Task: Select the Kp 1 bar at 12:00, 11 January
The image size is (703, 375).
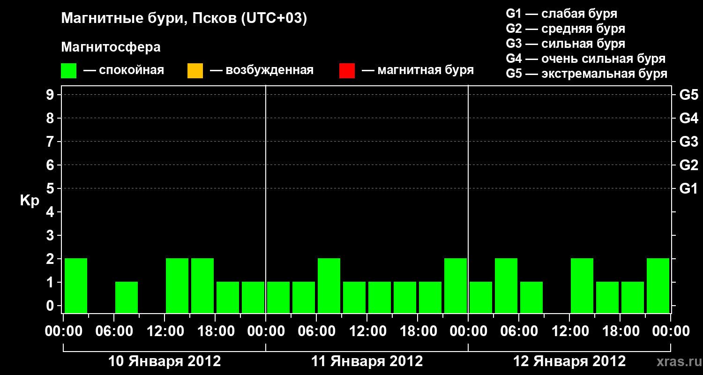Action: pyautogui.click(x=380, y=297)
